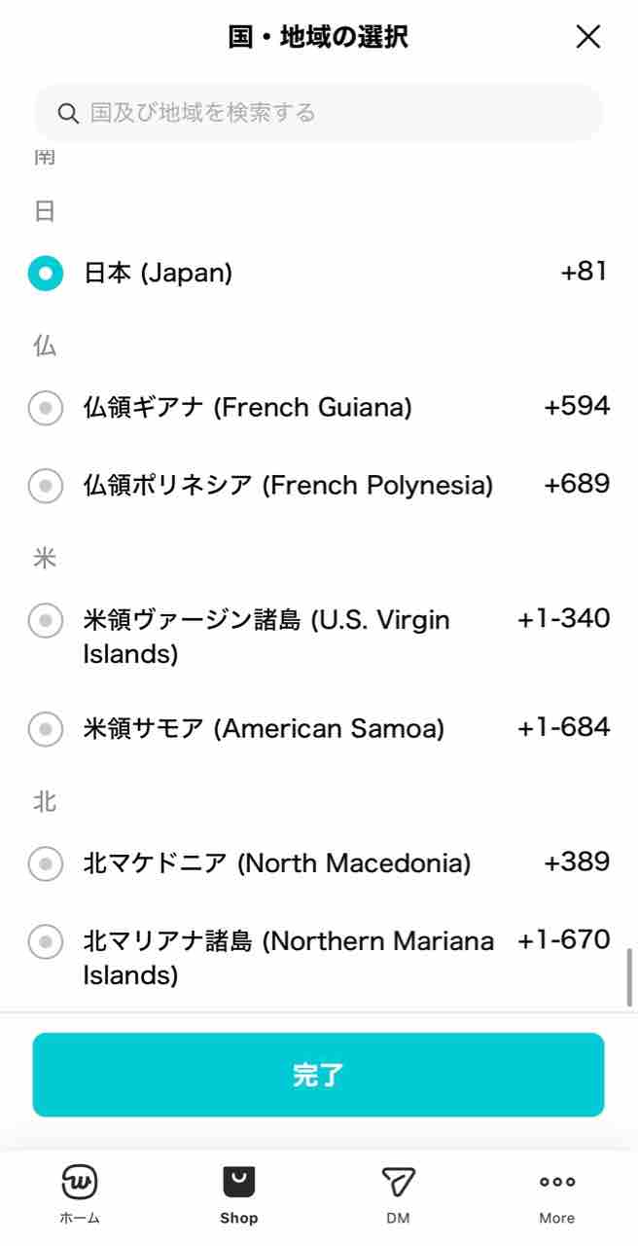Tap the 北 section header
This screenshot has height=1246, width=638.
pos(45,801)
